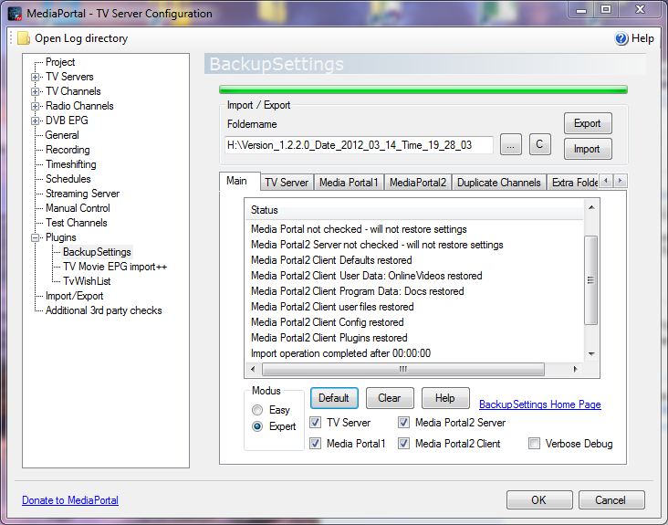Select Schedules in the tree
668x525 pixels.
[x=68, y=179]
